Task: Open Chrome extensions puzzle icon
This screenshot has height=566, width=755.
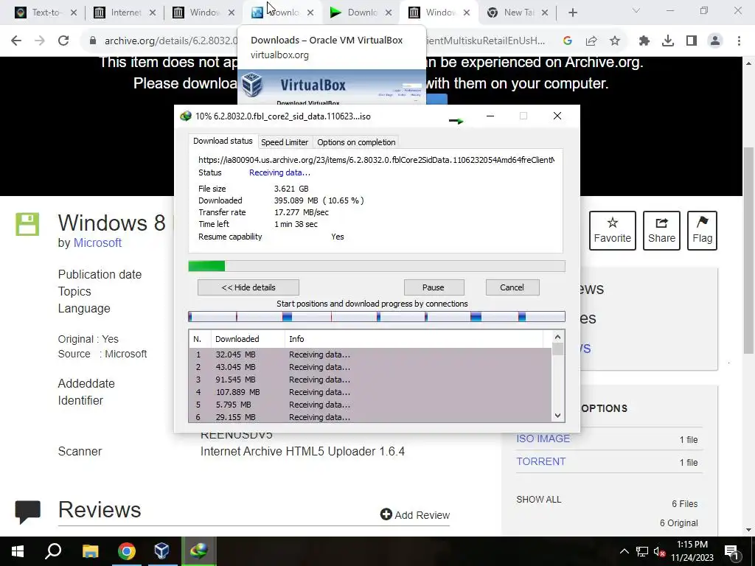Action: click(x=644, y=41)
